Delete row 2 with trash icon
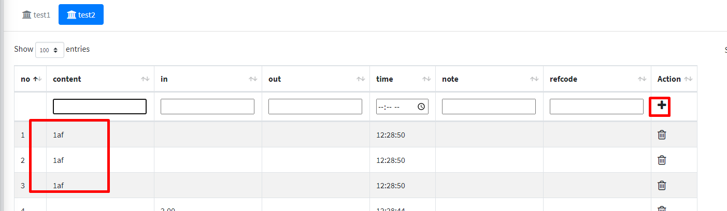 pos(662,160)
